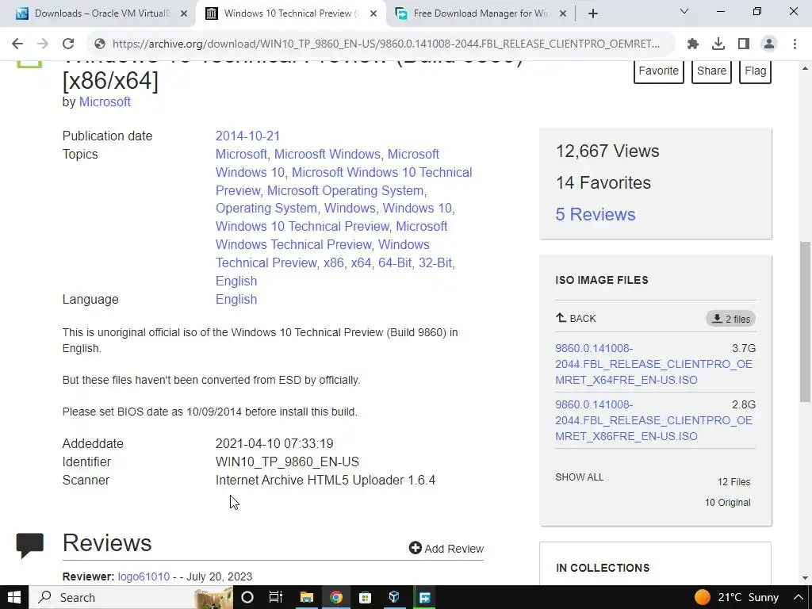Open the 64-Bit topic link
The image size is (812, 609).
tap(395, 263)
